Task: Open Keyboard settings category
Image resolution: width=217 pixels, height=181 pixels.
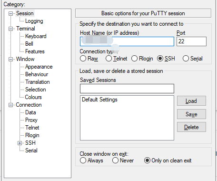Action: tap(36, 36)
